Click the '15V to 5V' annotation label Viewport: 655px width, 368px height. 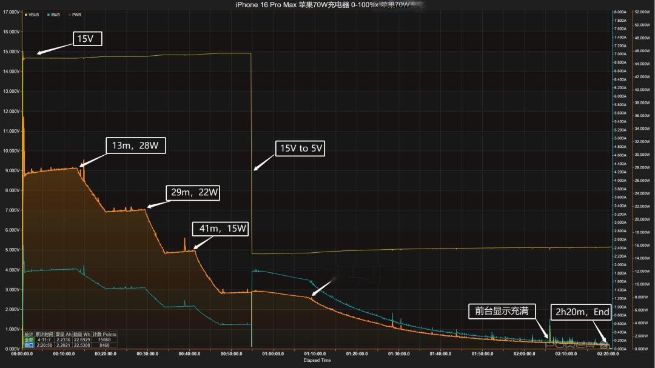(300, 149)
